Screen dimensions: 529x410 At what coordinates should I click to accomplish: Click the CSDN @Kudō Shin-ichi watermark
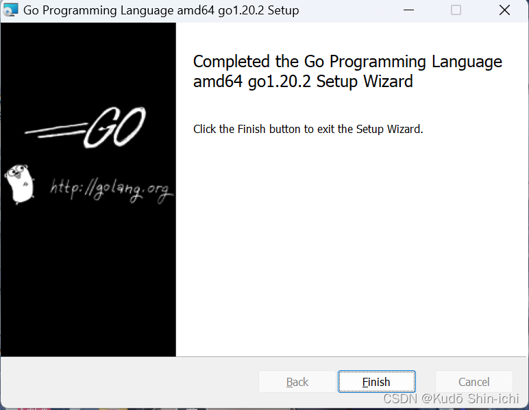coord(451,398)
